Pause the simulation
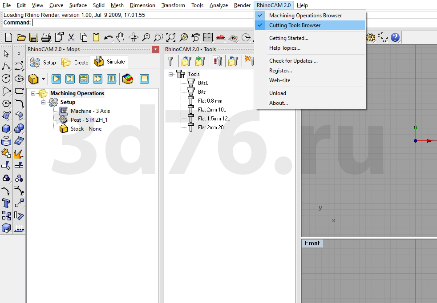The image size is (437, 303). pos(111,79)
